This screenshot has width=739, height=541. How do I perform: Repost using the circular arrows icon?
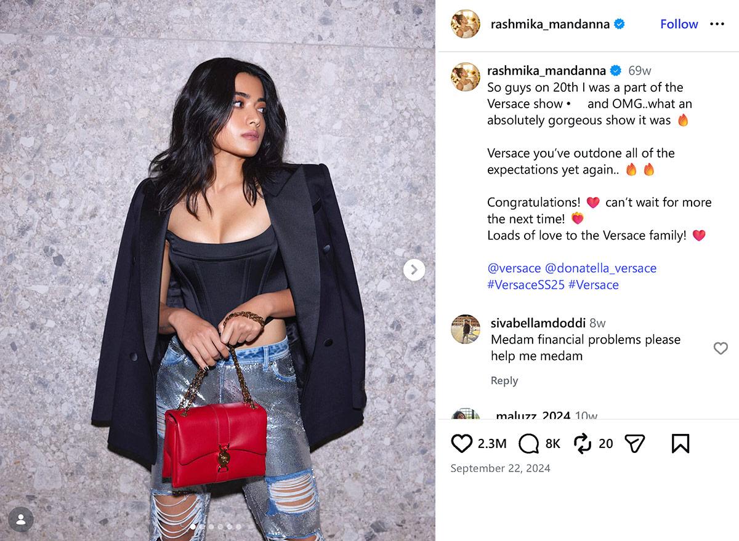coord(582,443)
